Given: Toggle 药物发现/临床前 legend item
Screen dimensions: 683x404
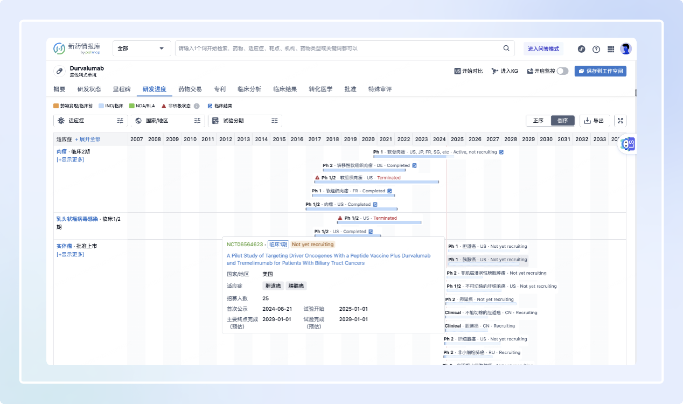Looking at the screenshot, I should pyautogui.click(x=73, y=106).
